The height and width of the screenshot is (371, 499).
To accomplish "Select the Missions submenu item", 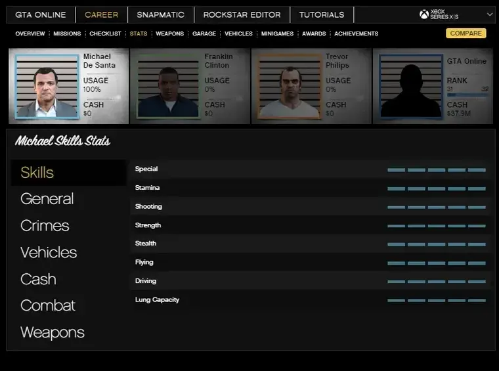I will pos(67,33).
